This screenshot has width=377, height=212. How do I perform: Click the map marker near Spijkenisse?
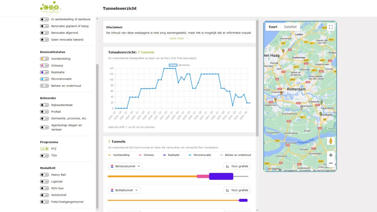(x=275, y=100)
